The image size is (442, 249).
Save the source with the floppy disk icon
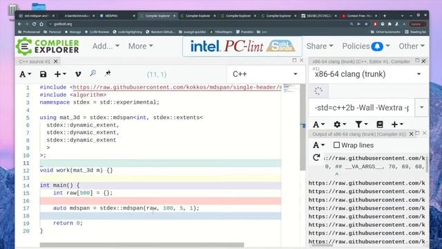43,74
